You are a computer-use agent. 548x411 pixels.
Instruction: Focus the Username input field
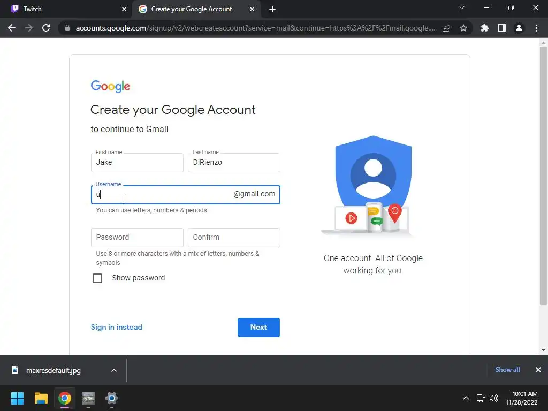(185, 195)
